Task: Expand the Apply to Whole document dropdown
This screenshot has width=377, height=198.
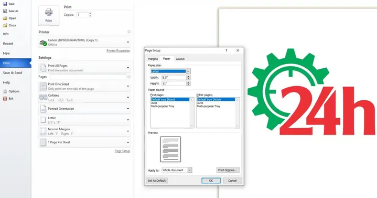Action: click(x=189, y=170)
